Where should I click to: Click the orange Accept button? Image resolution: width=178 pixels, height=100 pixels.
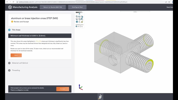(x=63, y=89)
